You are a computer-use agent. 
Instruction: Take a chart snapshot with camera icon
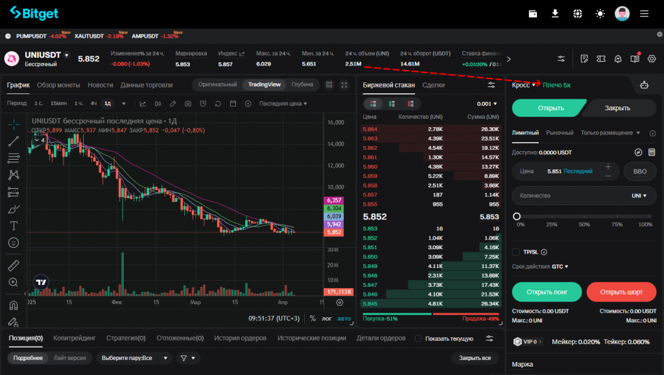[x=187, y=104]
